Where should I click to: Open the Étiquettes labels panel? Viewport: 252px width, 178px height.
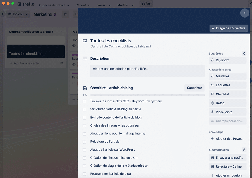click(227, 85)
